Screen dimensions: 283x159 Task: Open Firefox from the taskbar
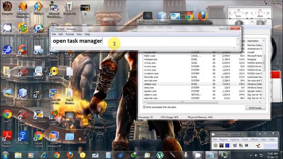tap(70, 155)
